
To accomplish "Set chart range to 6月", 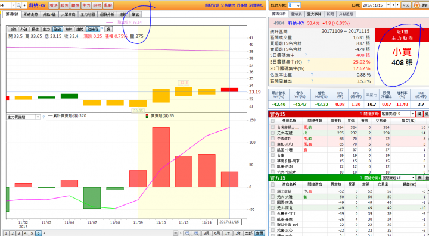I will tap(217, 233).
